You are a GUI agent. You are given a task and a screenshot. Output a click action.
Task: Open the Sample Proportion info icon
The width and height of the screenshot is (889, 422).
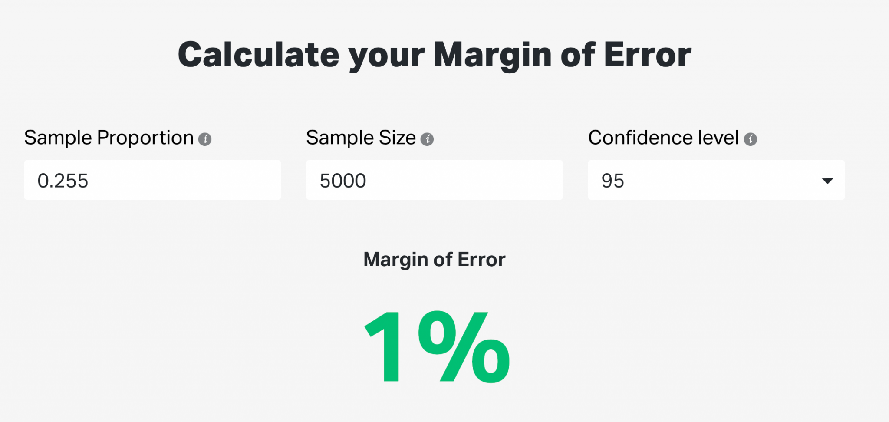click(205, 139)
